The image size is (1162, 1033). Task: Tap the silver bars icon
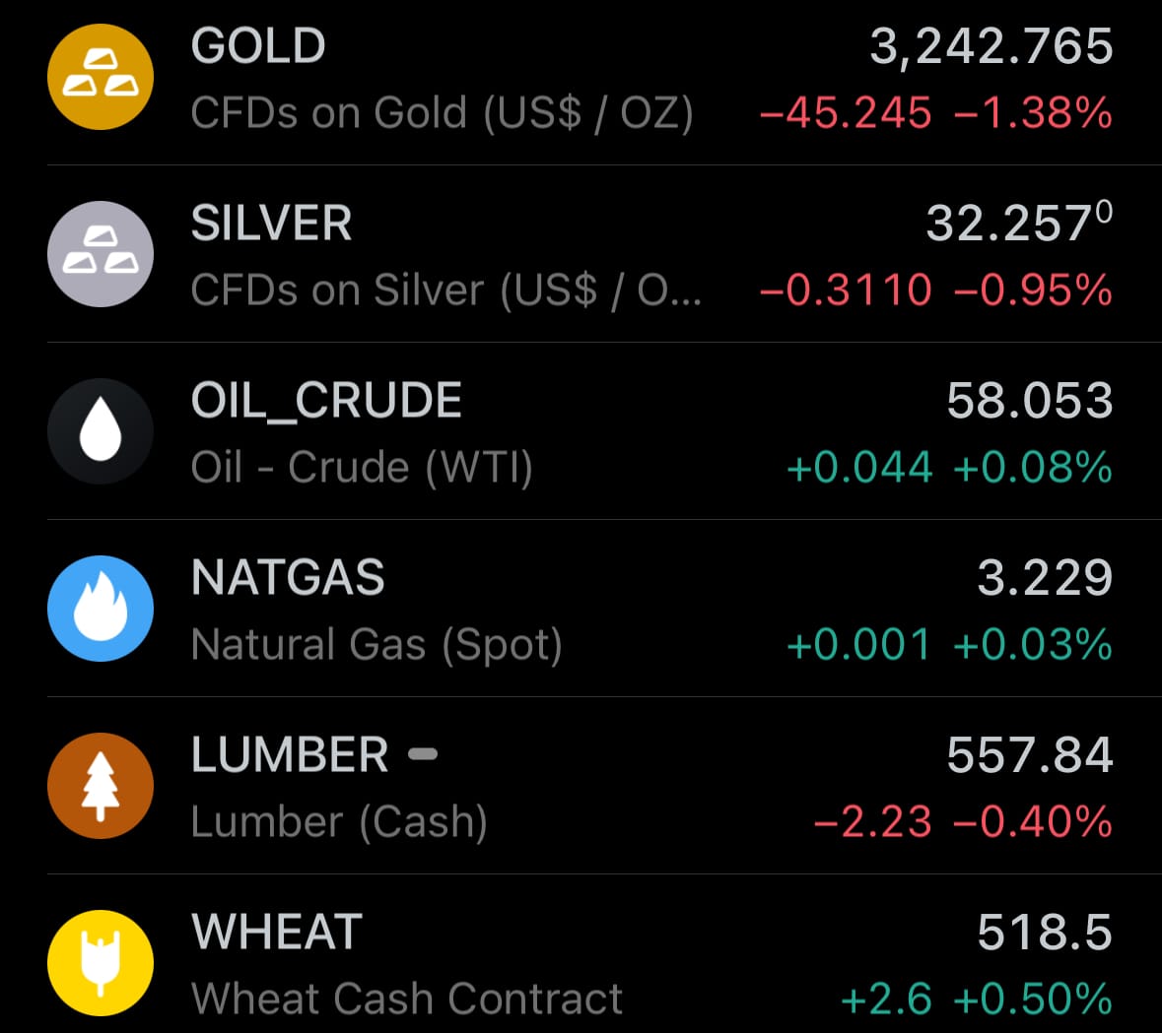101,254
